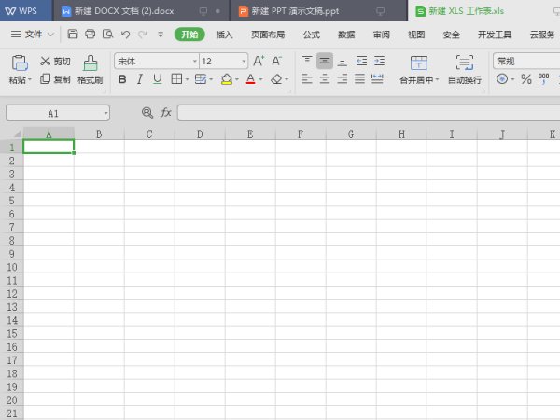Switch to the 插入 ribbon tab
Screen dimensions: 560x420
(x=224, y=35)
